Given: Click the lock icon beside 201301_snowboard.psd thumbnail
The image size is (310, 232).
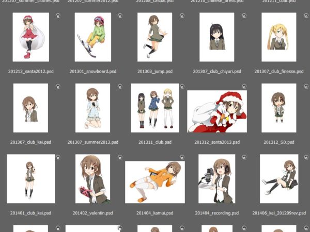Looking at the screenshot, I should click(x=120, y=16).
